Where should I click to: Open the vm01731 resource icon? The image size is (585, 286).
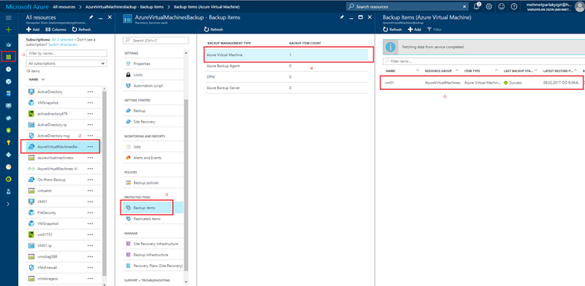click(x=31, y=234)
